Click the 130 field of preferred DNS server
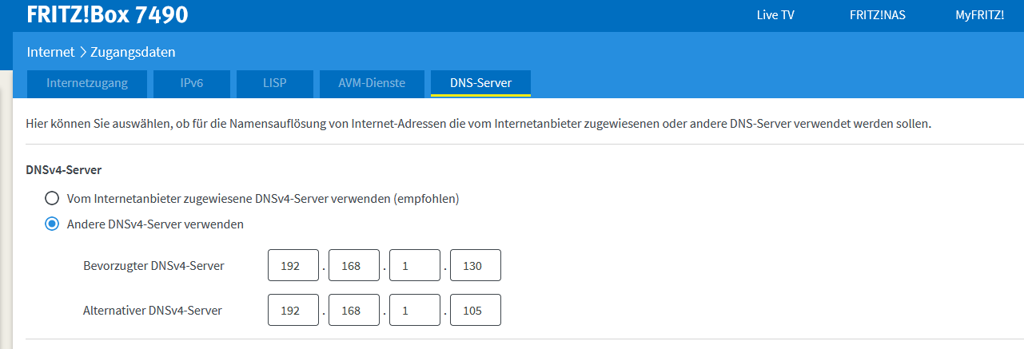 coord(476,265)
